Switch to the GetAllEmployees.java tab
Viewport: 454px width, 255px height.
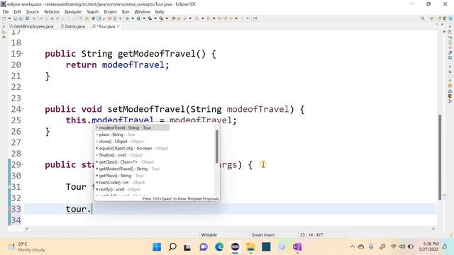click(31, 26)
